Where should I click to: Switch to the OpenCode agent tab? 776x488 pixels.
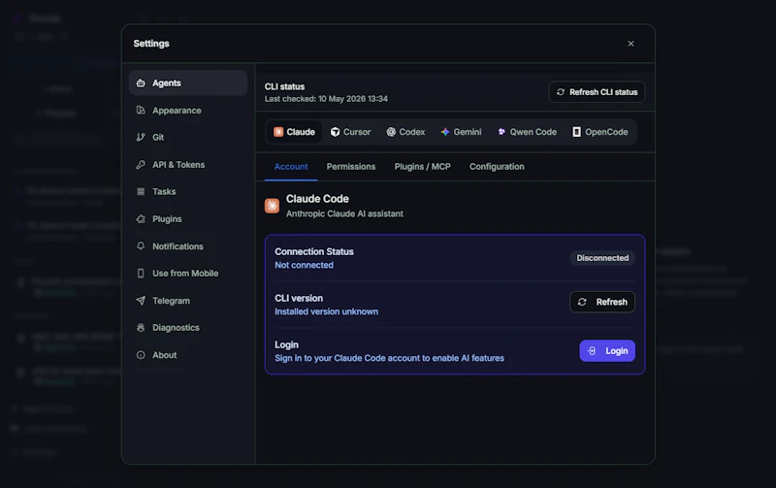coord(599,132)
